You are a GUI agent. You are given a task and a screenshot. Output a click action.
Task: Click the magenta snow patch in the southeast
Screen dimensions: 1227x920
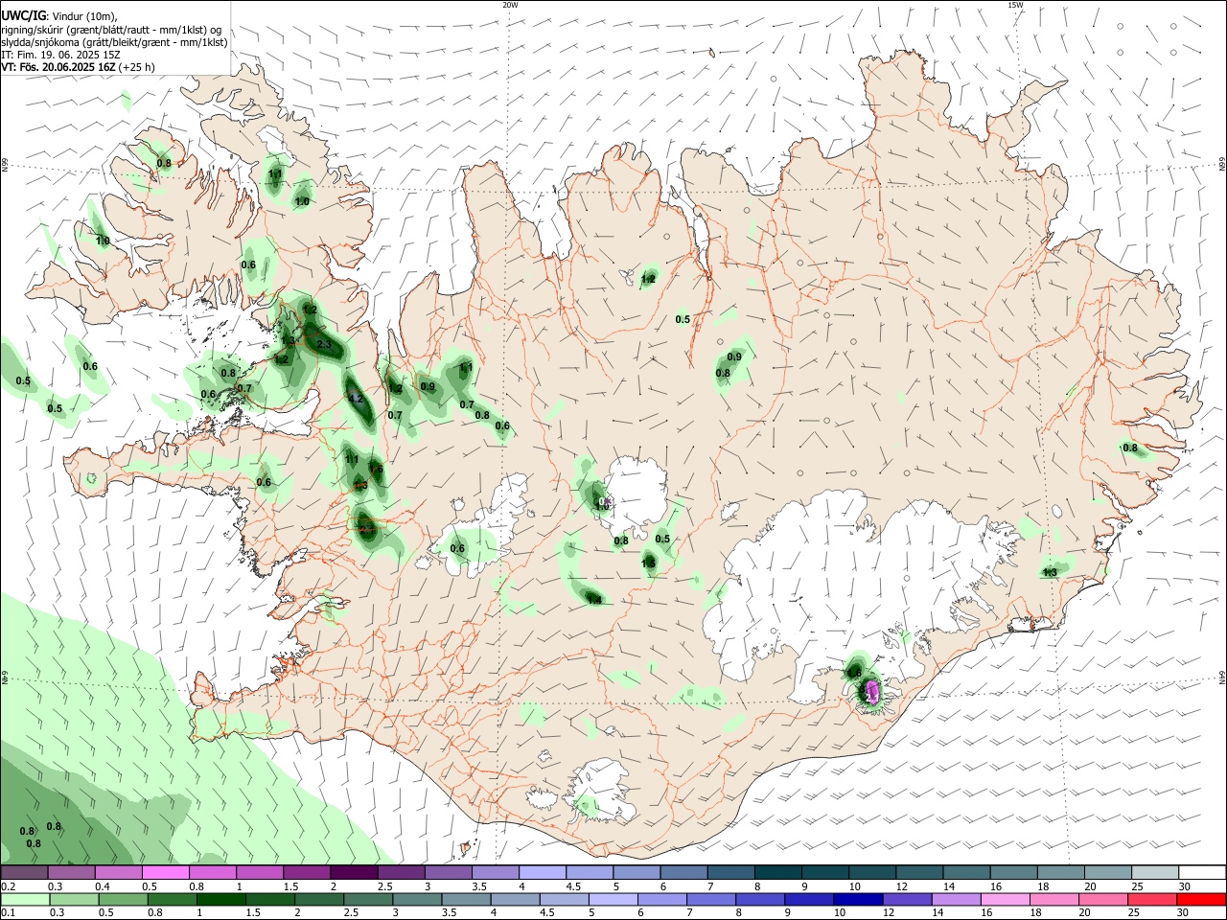[x=872, y=691]
